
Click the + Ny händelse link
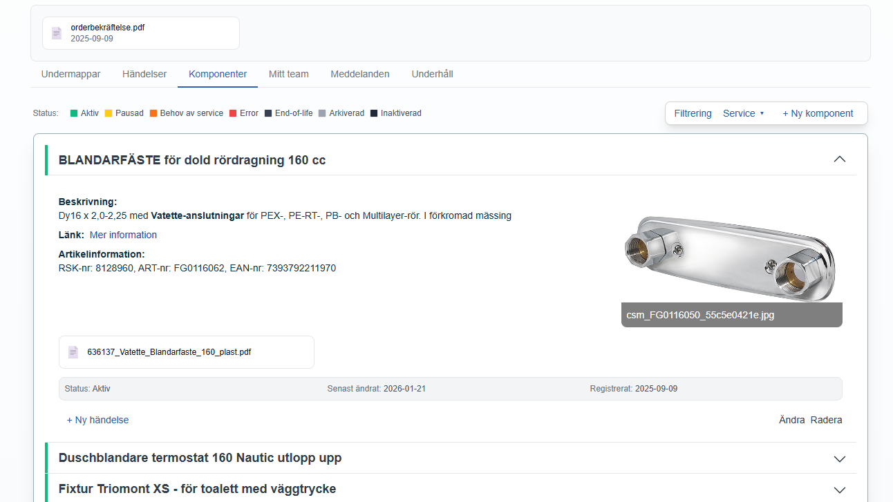click(x=97, y=420)
